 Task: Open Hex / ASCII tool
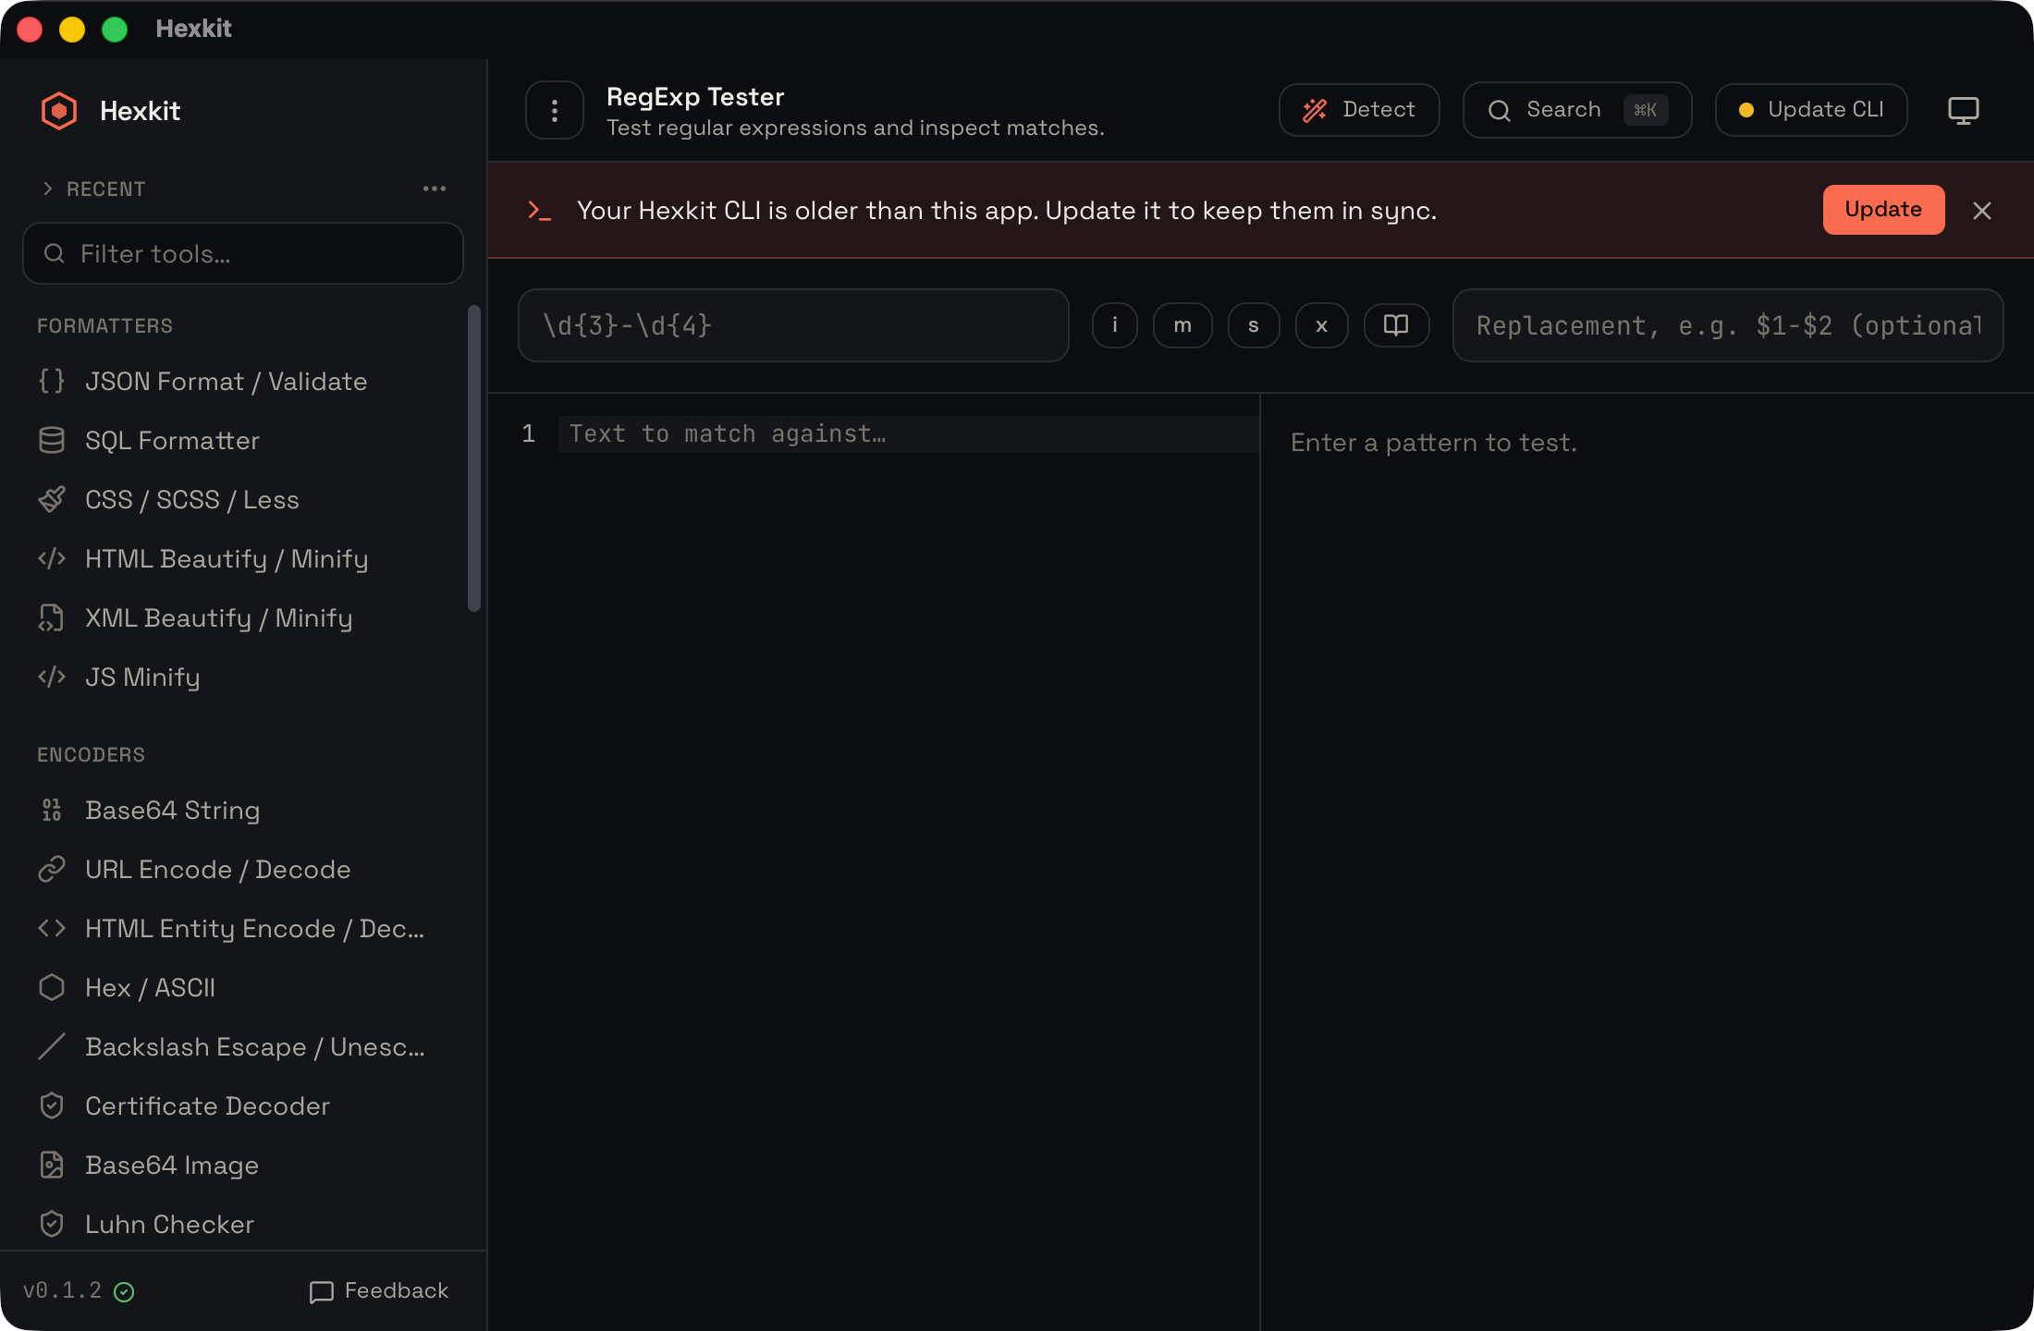tap(243, 988)
